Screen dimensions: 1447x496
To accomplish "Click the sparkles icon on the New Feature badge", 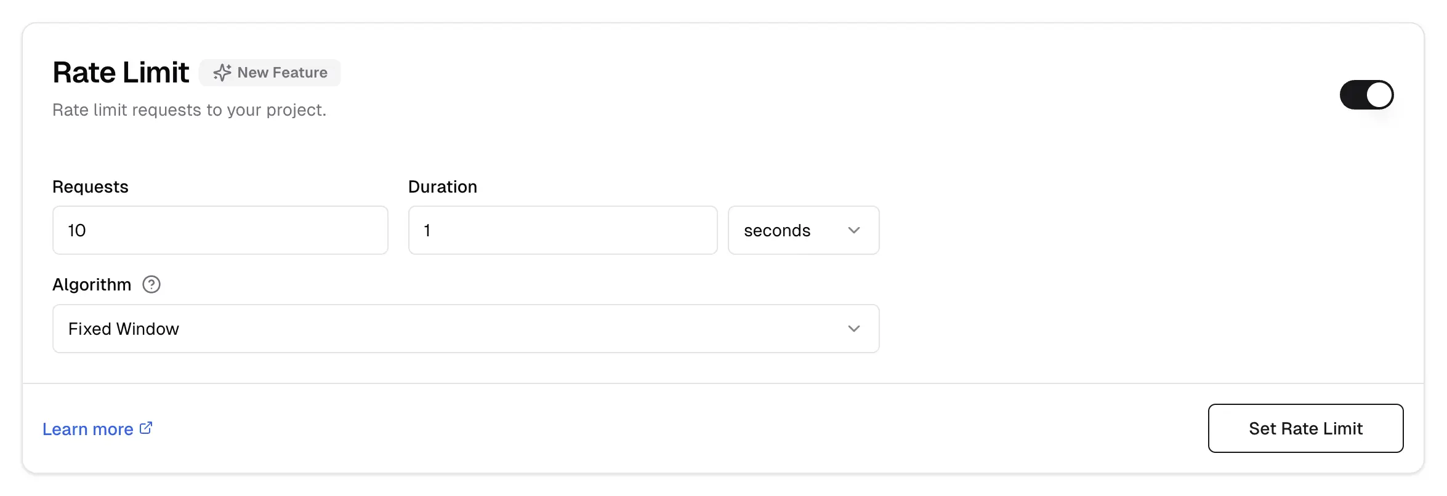I will coord(222,72).
